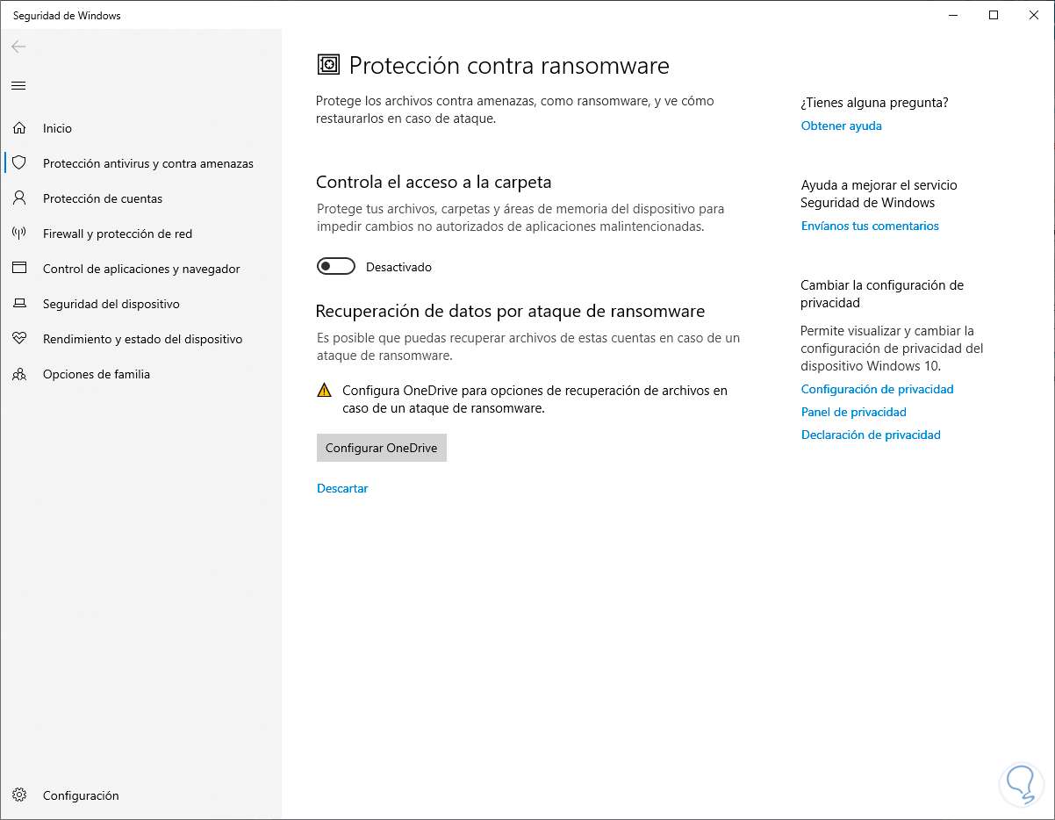Screen dimensions: 1055x820
Task: Click the person icon for account protection
Action: (x=18, y=198)
